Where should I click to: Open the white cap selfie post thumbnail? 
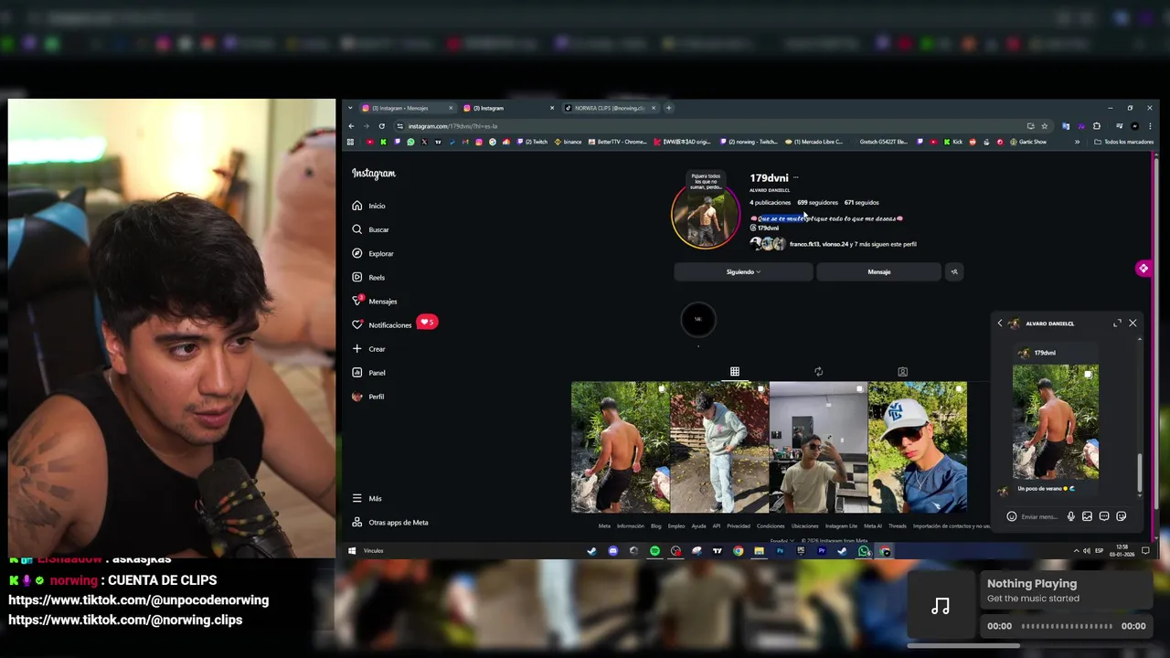[917, 447]
